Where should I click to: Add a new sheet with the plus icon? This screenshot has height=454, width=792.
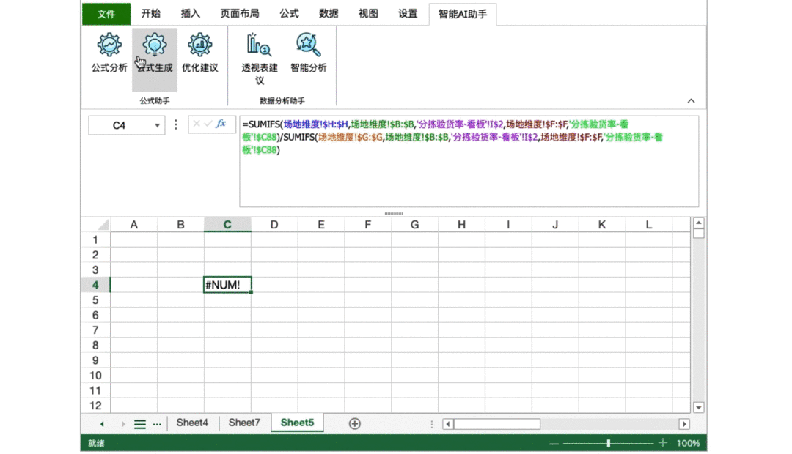(x=355, y=424)
